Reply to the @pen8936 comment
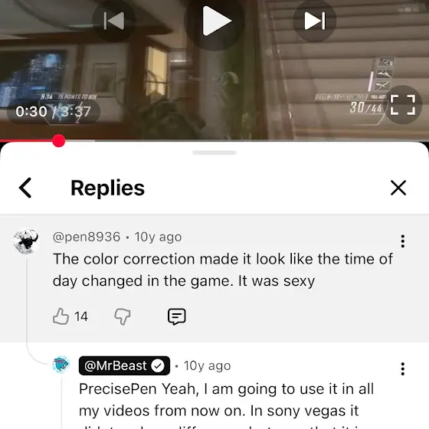 point(176,316)
